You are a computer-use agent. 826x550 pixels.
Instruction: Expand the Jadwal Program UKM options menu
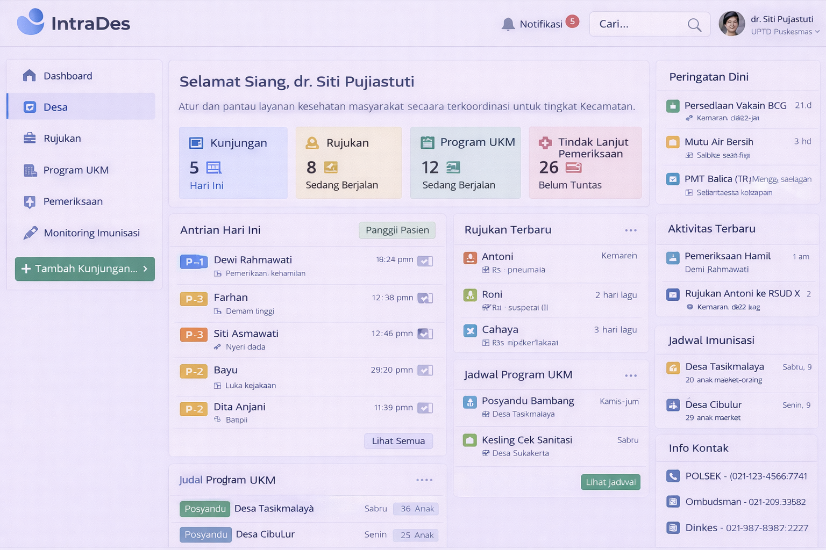coord(630,375)
